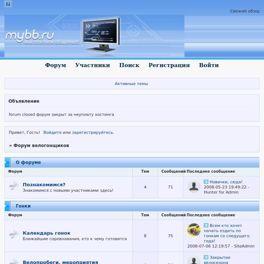The image size is (264, 264).
Task: Click the Войдите login link
Action: (52, 132)
